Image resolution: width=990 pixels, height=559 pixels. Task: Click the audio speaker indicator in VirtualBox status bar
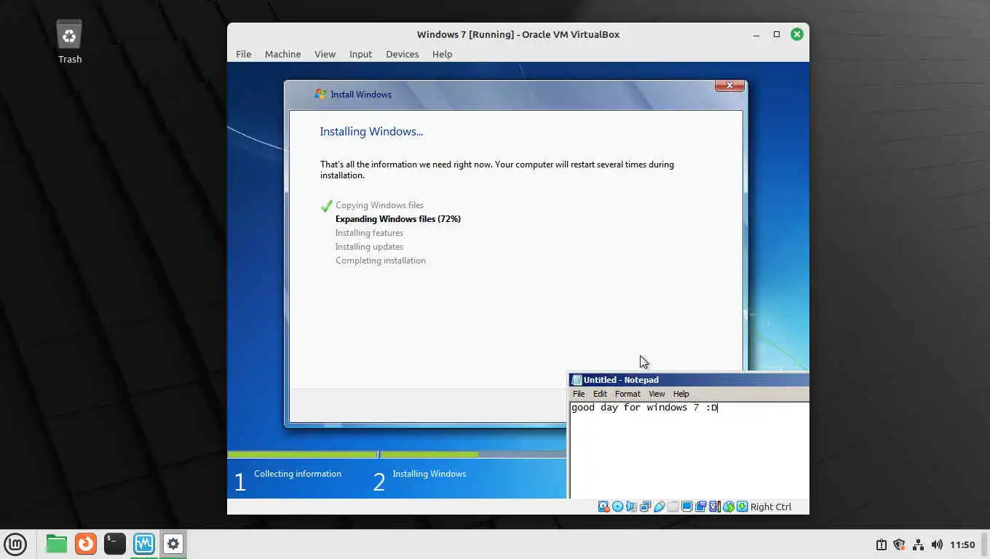tap(631, 507)
